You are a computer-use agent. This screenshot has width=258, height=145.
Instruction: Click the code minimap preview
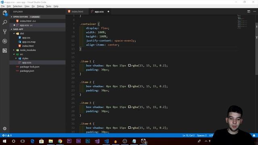242,22
